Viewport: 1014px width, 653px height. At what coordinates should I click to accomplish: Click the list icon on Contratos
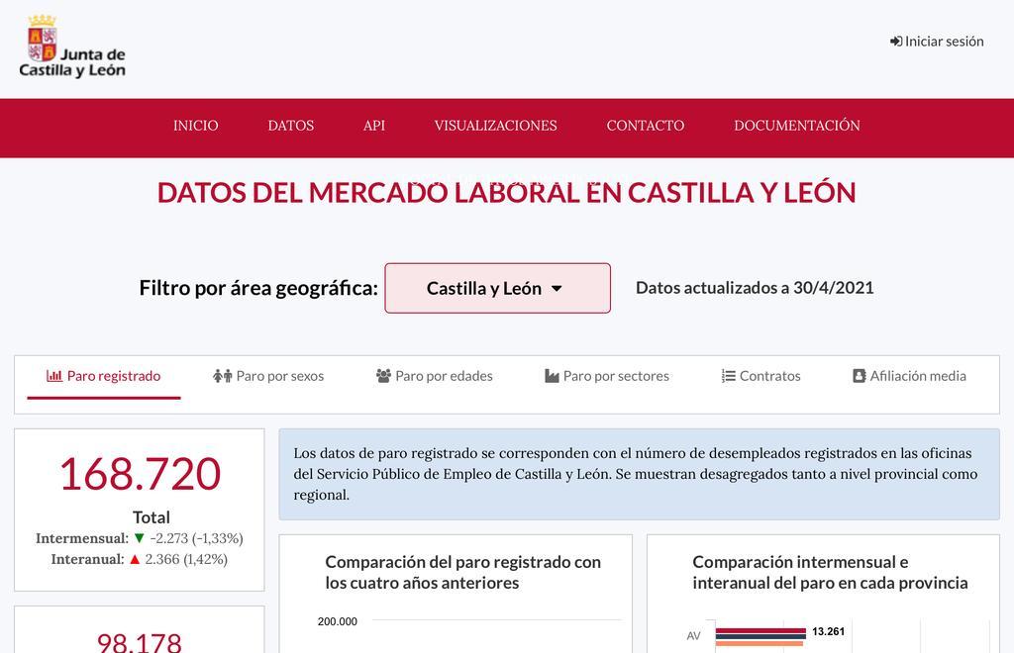[728, 376]
